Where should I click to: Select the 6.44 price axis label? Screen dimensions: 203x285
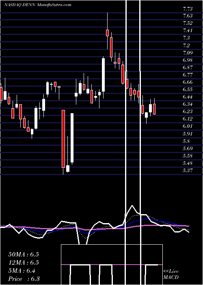click(188, 97)
